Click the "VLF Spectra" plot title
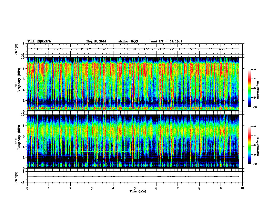This screenshot has height=211, width=273. (x=39, y=41)
